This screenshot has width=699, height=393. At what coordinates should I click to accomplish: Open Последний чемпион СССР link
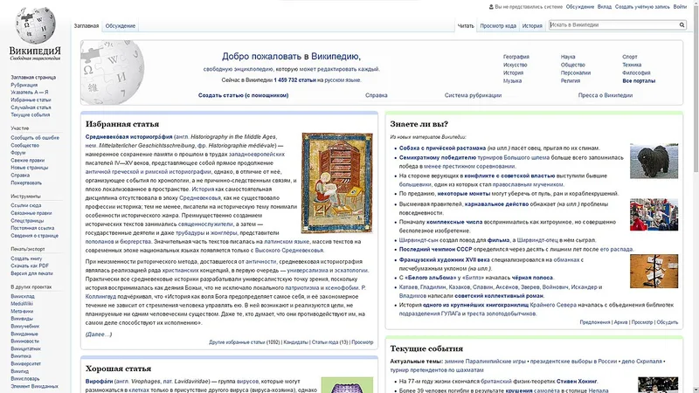click(x=435, y=249)
